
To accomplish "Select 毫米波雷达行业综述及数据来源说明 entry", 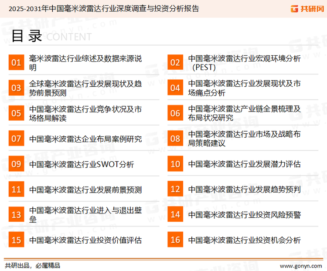I will (85, 63).
